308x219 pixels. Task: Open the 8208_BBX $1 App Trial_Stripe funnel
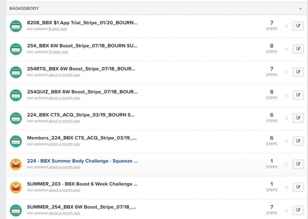[x=82, y=23]
